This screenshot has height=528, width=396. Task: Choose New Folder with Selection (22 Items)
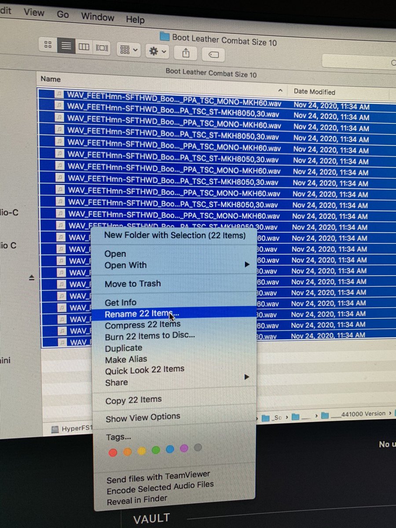click(x=175, y=235)
